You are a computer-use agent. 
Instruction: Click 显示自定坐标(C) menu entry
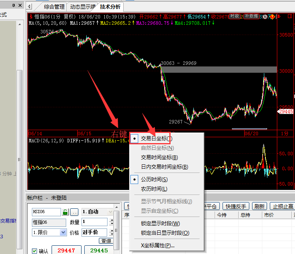point(160,211)
